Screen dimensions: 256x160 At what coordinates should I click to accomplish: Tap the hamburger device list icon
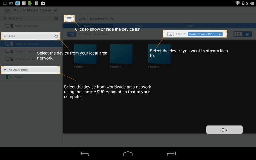(69, 19)
